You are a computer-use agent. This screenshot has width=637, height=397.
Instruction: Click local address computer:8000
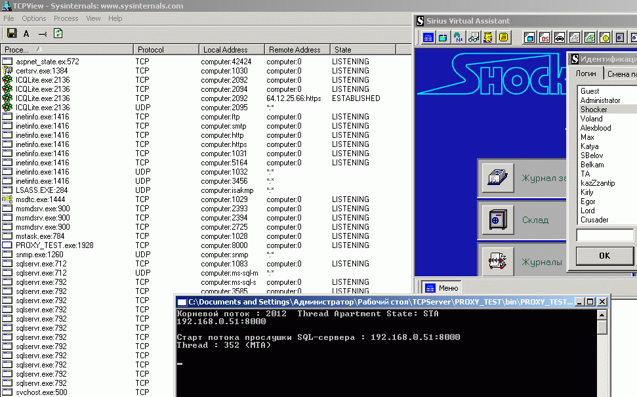click(x=224, y=245)
